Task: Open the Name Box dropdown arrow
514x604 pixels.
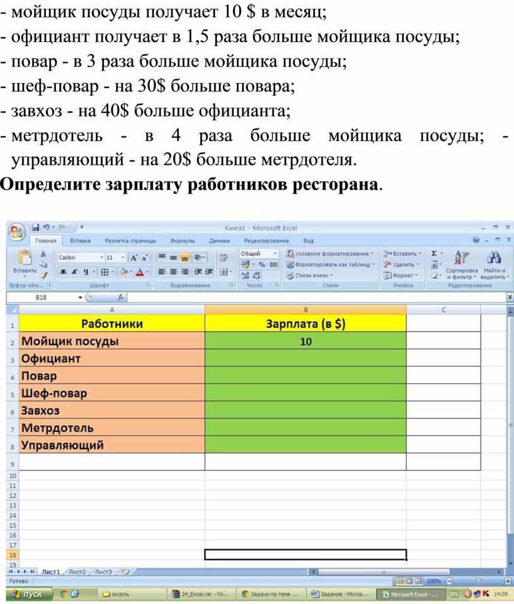Action: click(80, 298)
